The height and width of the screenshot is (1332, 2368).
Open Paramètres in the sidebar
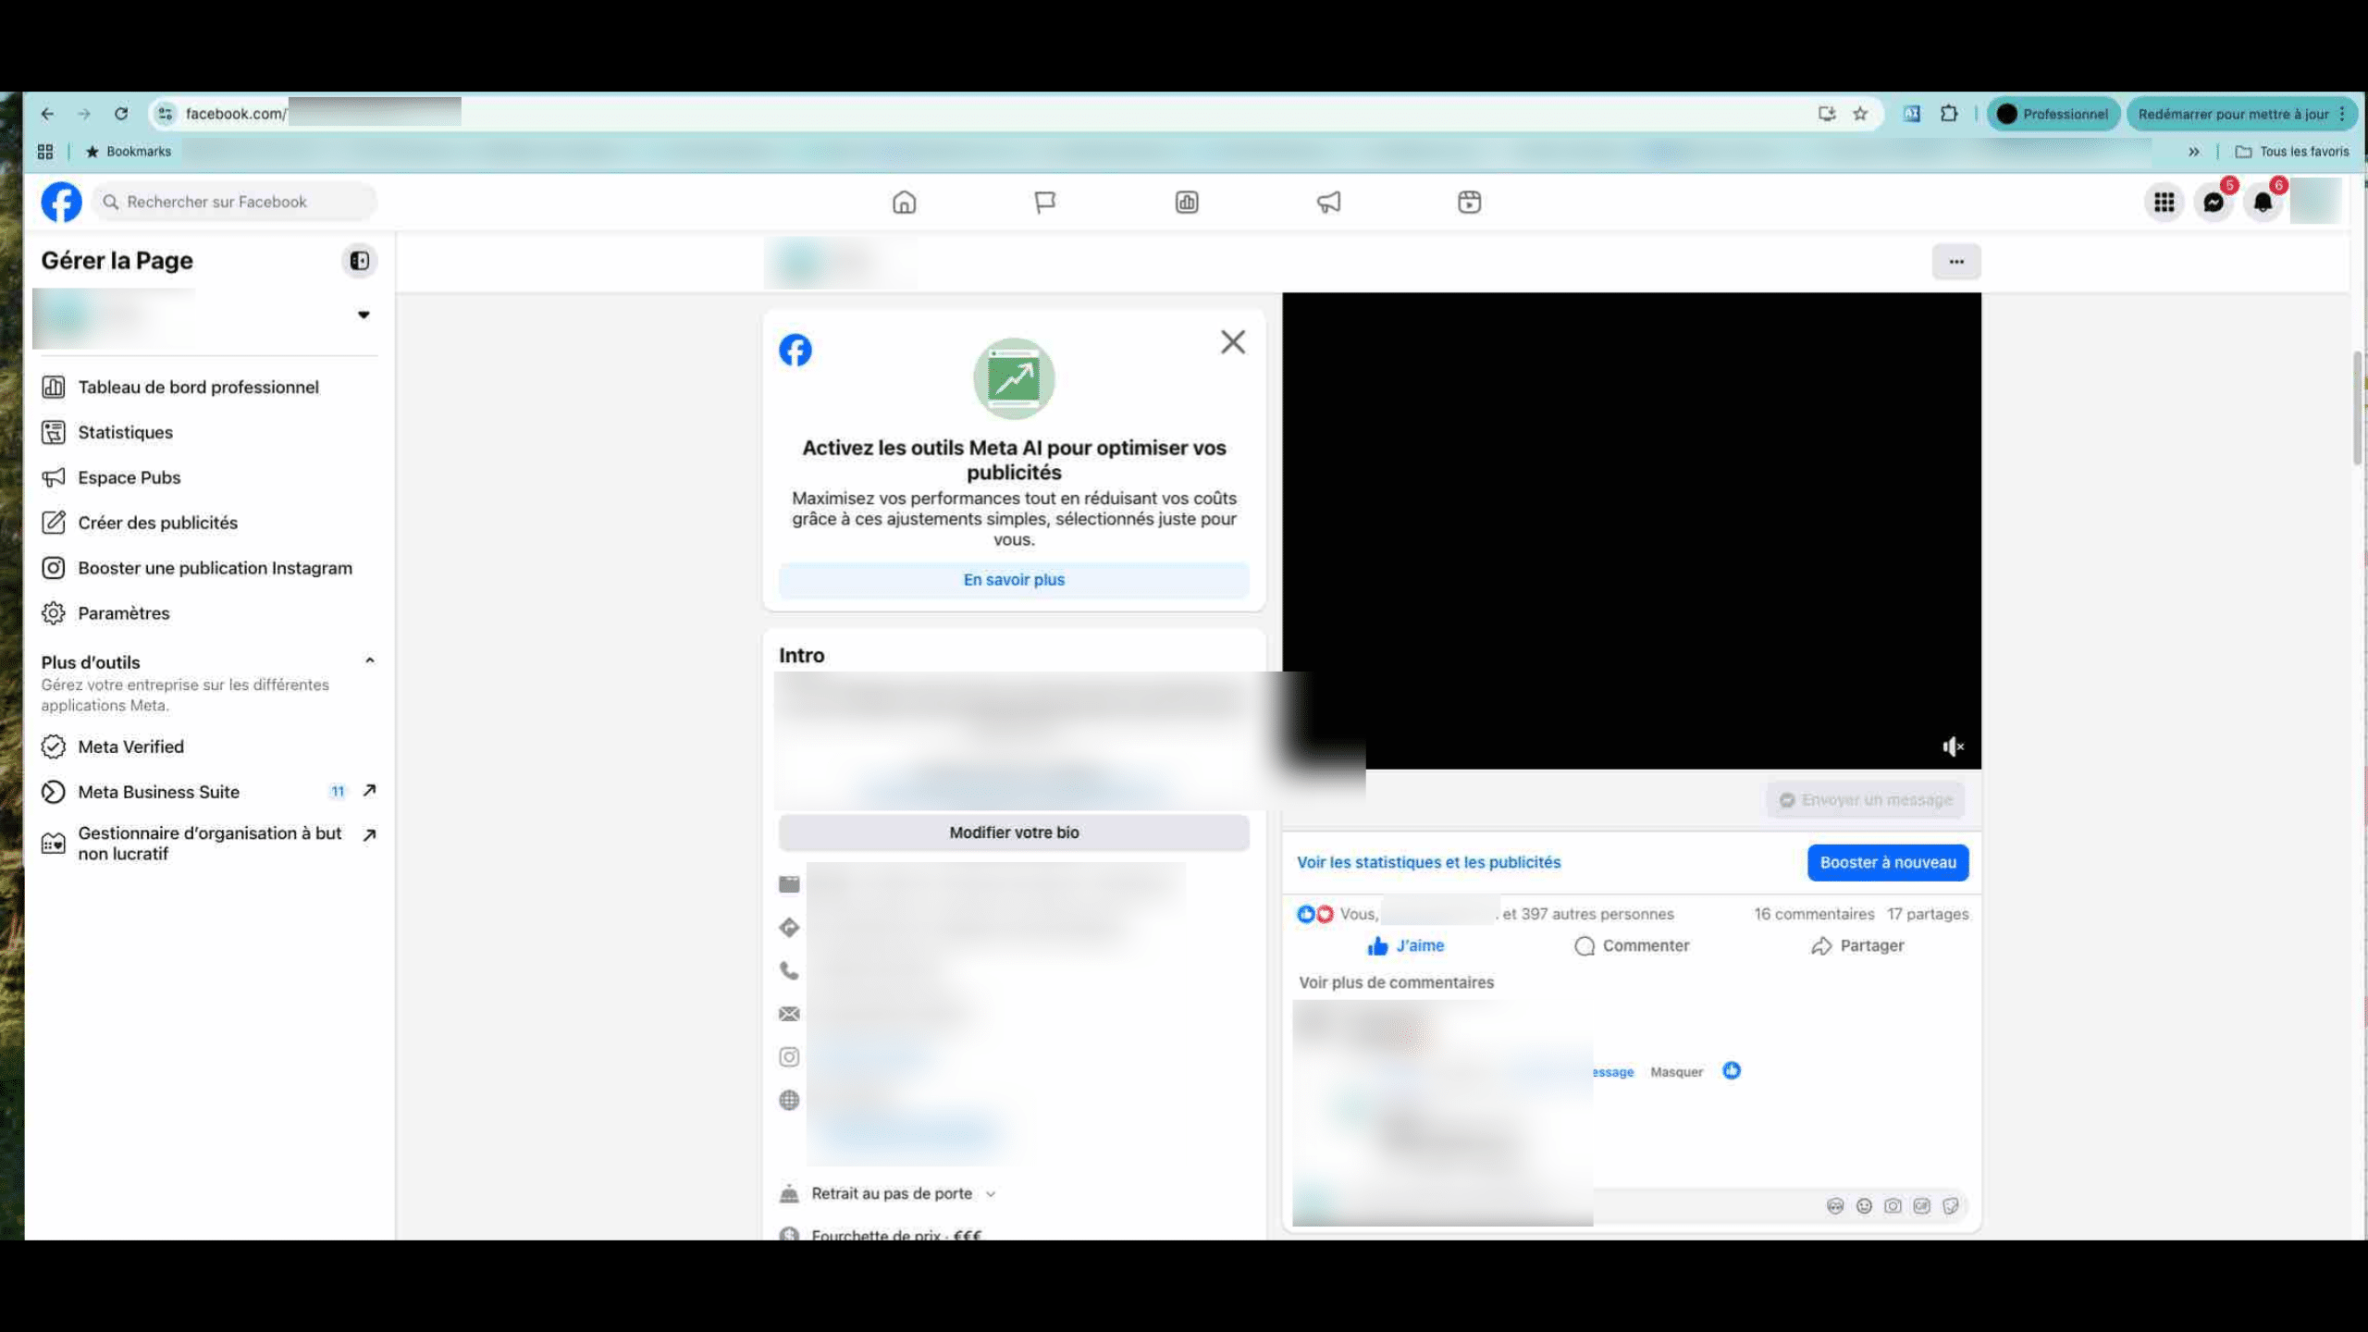(123, 613)
